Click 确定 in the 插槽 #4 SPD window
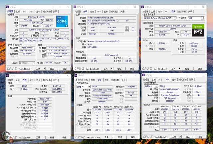Screen dimensions: 213x144 tap(200, 137)
